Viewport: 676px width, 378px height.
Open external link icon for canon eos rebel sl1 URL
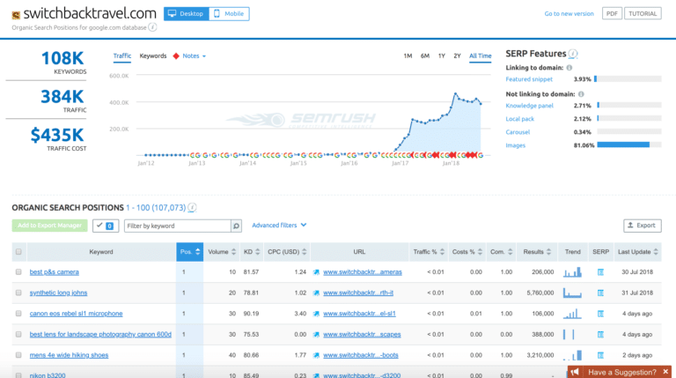tap(316, 314)
